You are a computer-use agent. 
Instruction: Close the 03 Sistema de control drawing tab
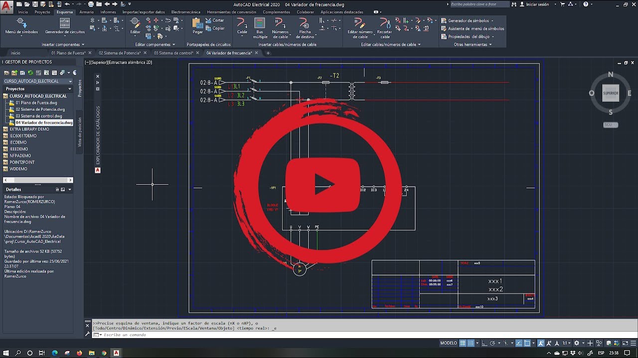coord(197,53)
